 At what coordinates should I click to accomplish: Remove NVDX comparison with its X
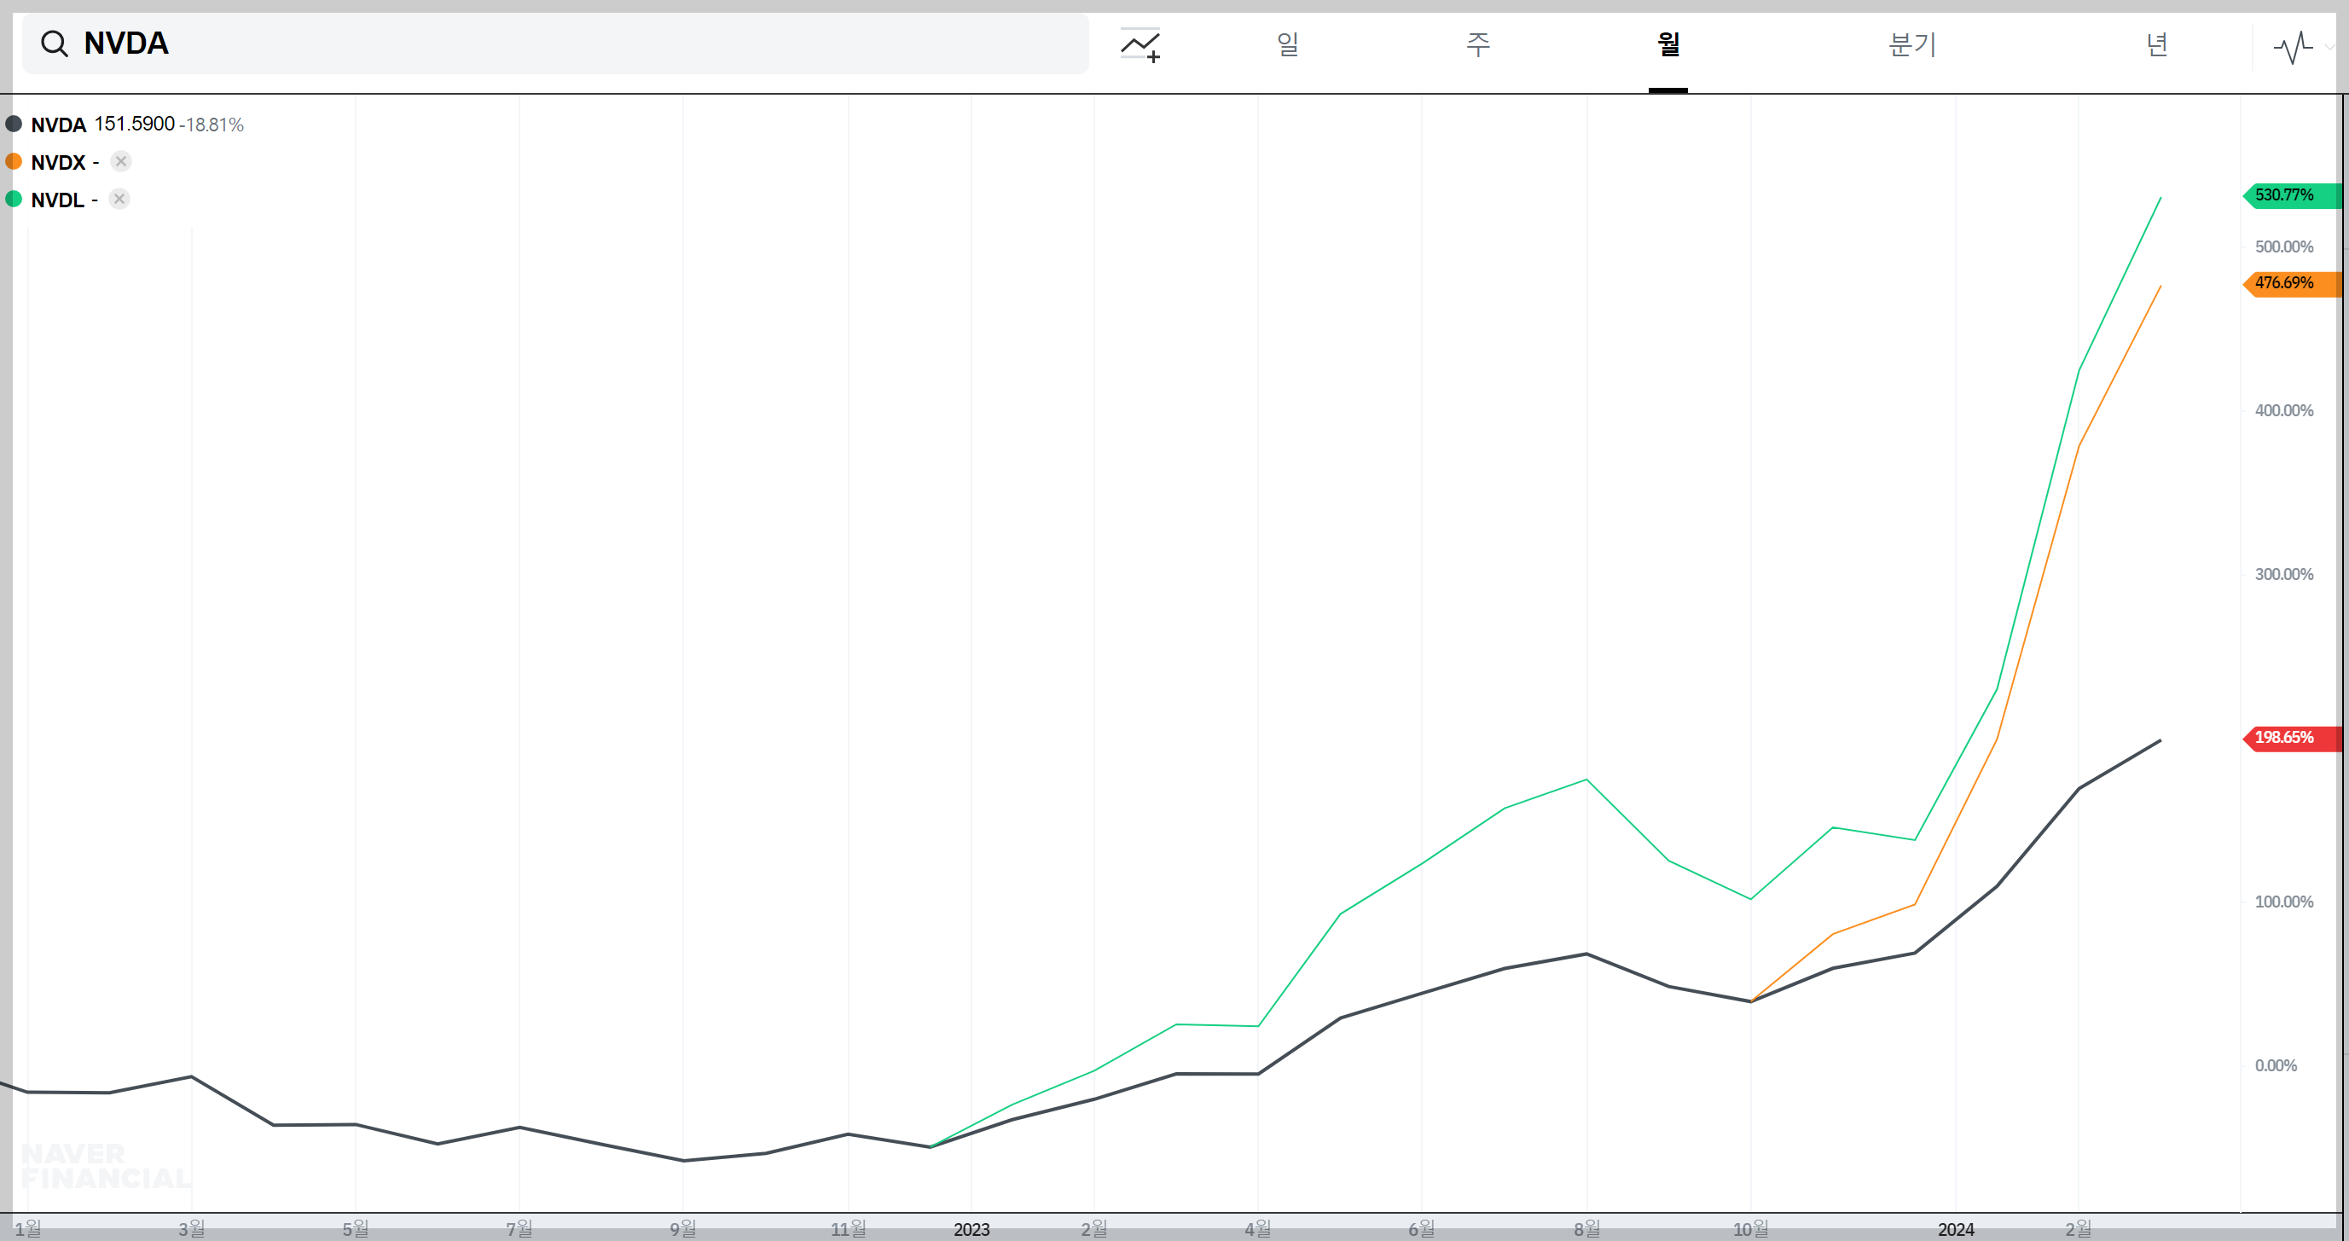click(120, 161)
